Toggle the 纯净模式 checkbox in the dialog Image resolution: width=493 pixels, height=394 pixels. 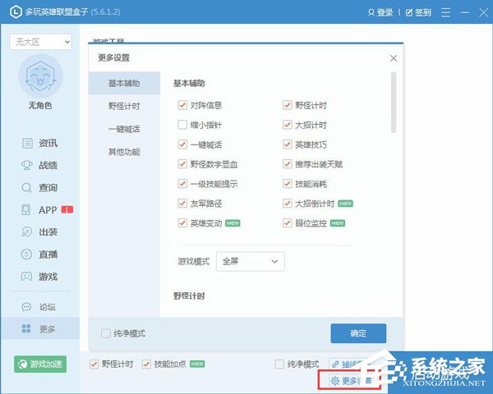[x=106, y=333]
